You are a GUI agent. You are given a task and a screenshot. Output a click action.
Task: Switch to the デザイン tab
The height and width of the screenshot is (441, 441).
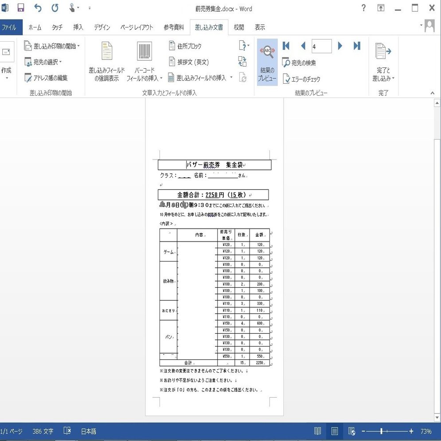pos(102,27)
